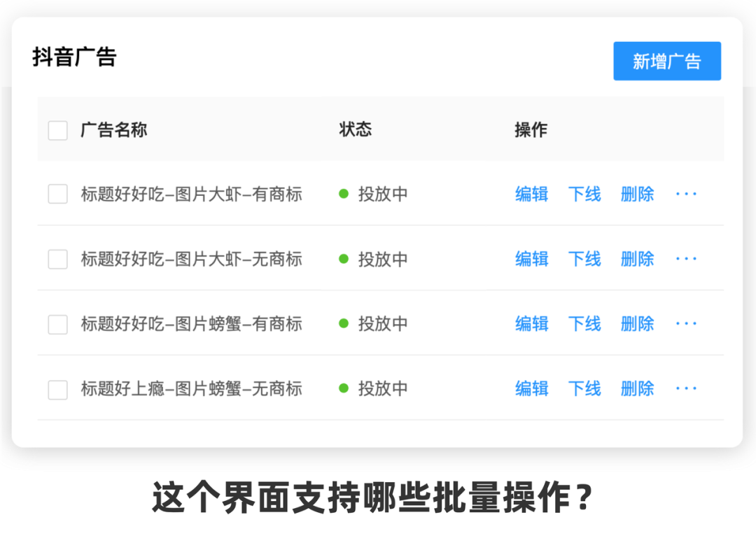Click ad name 标题好好吃–图片大虾–有商标
Image resolution: width=756 pixels, height=550 pixels.
coord(191,194)
